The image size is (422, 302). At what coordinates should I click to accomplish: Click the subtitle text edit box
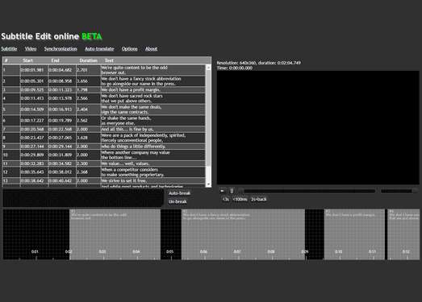click(x=83, y=198)
